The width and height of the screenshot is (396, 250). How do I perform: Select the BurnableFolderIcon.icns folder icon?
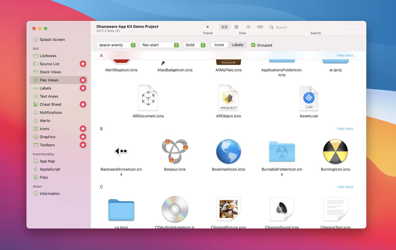282,152
